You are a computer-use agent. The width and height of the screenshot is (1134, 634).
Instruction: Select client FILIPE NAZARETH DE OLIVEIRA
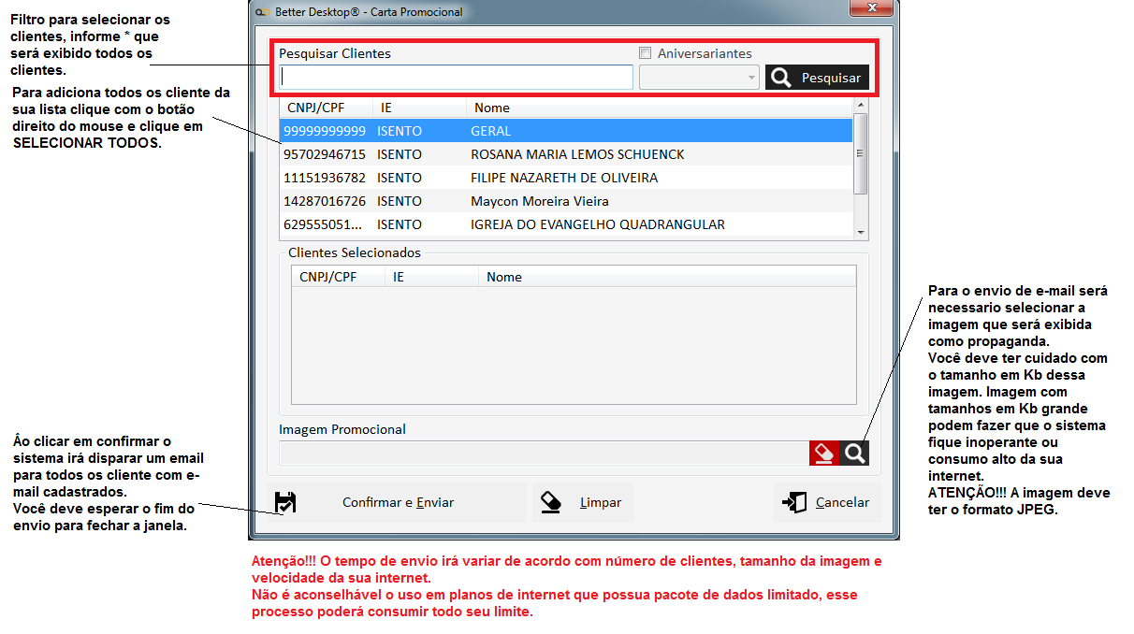[565, 178]
